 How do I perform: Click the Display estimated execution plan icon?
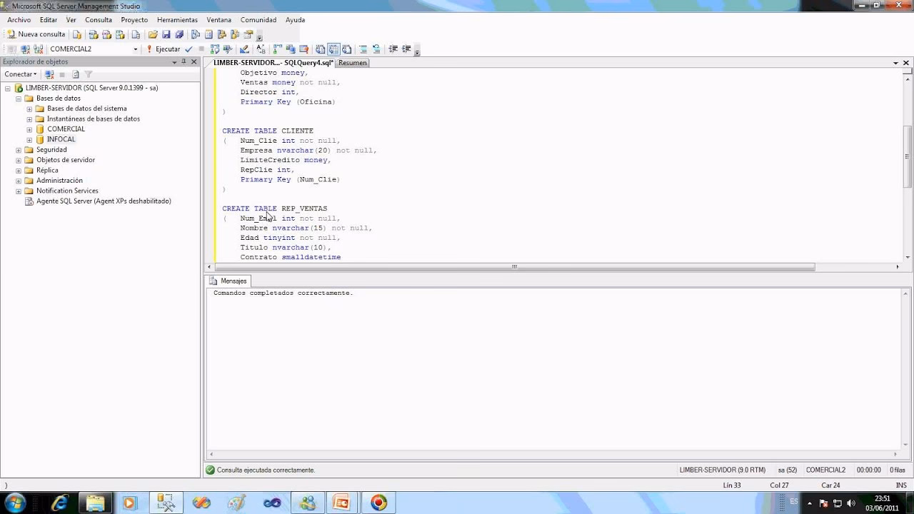click(x=214, y=49)
